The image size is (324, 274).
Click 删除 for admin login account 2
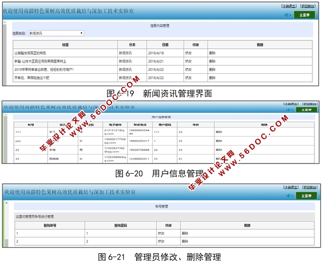point(185,241)
